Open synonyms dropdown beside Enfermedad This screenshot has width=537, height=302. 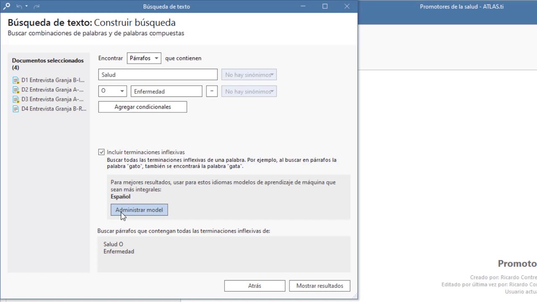(249, 91)
